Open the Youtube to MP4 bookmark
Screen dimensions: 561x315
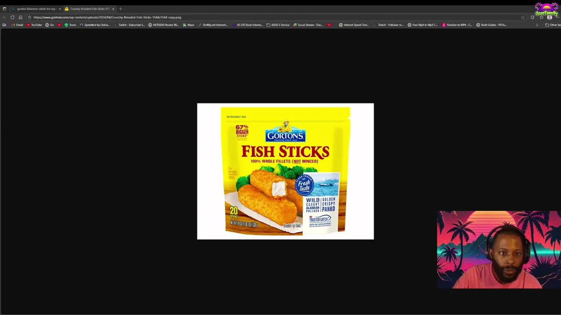click(457, 25)
